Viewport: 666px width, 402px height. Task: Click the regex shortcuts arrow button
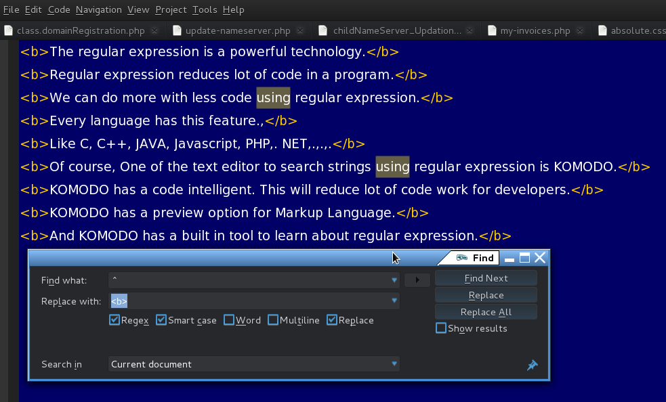click(417, 280)
